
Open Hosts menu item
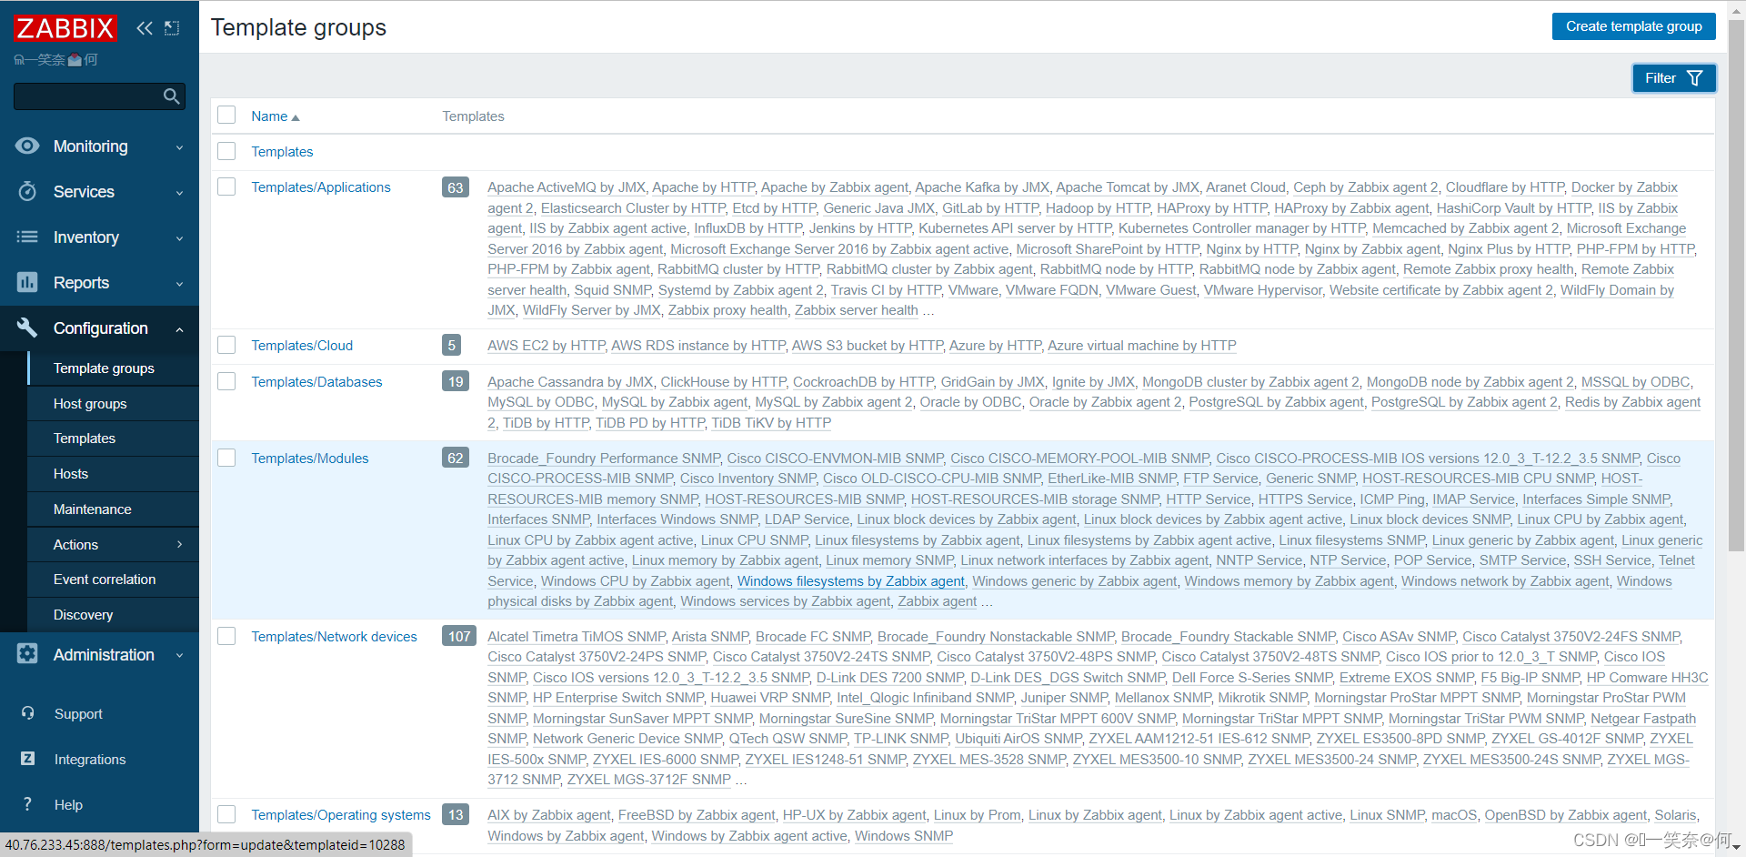tap(113, 473)
